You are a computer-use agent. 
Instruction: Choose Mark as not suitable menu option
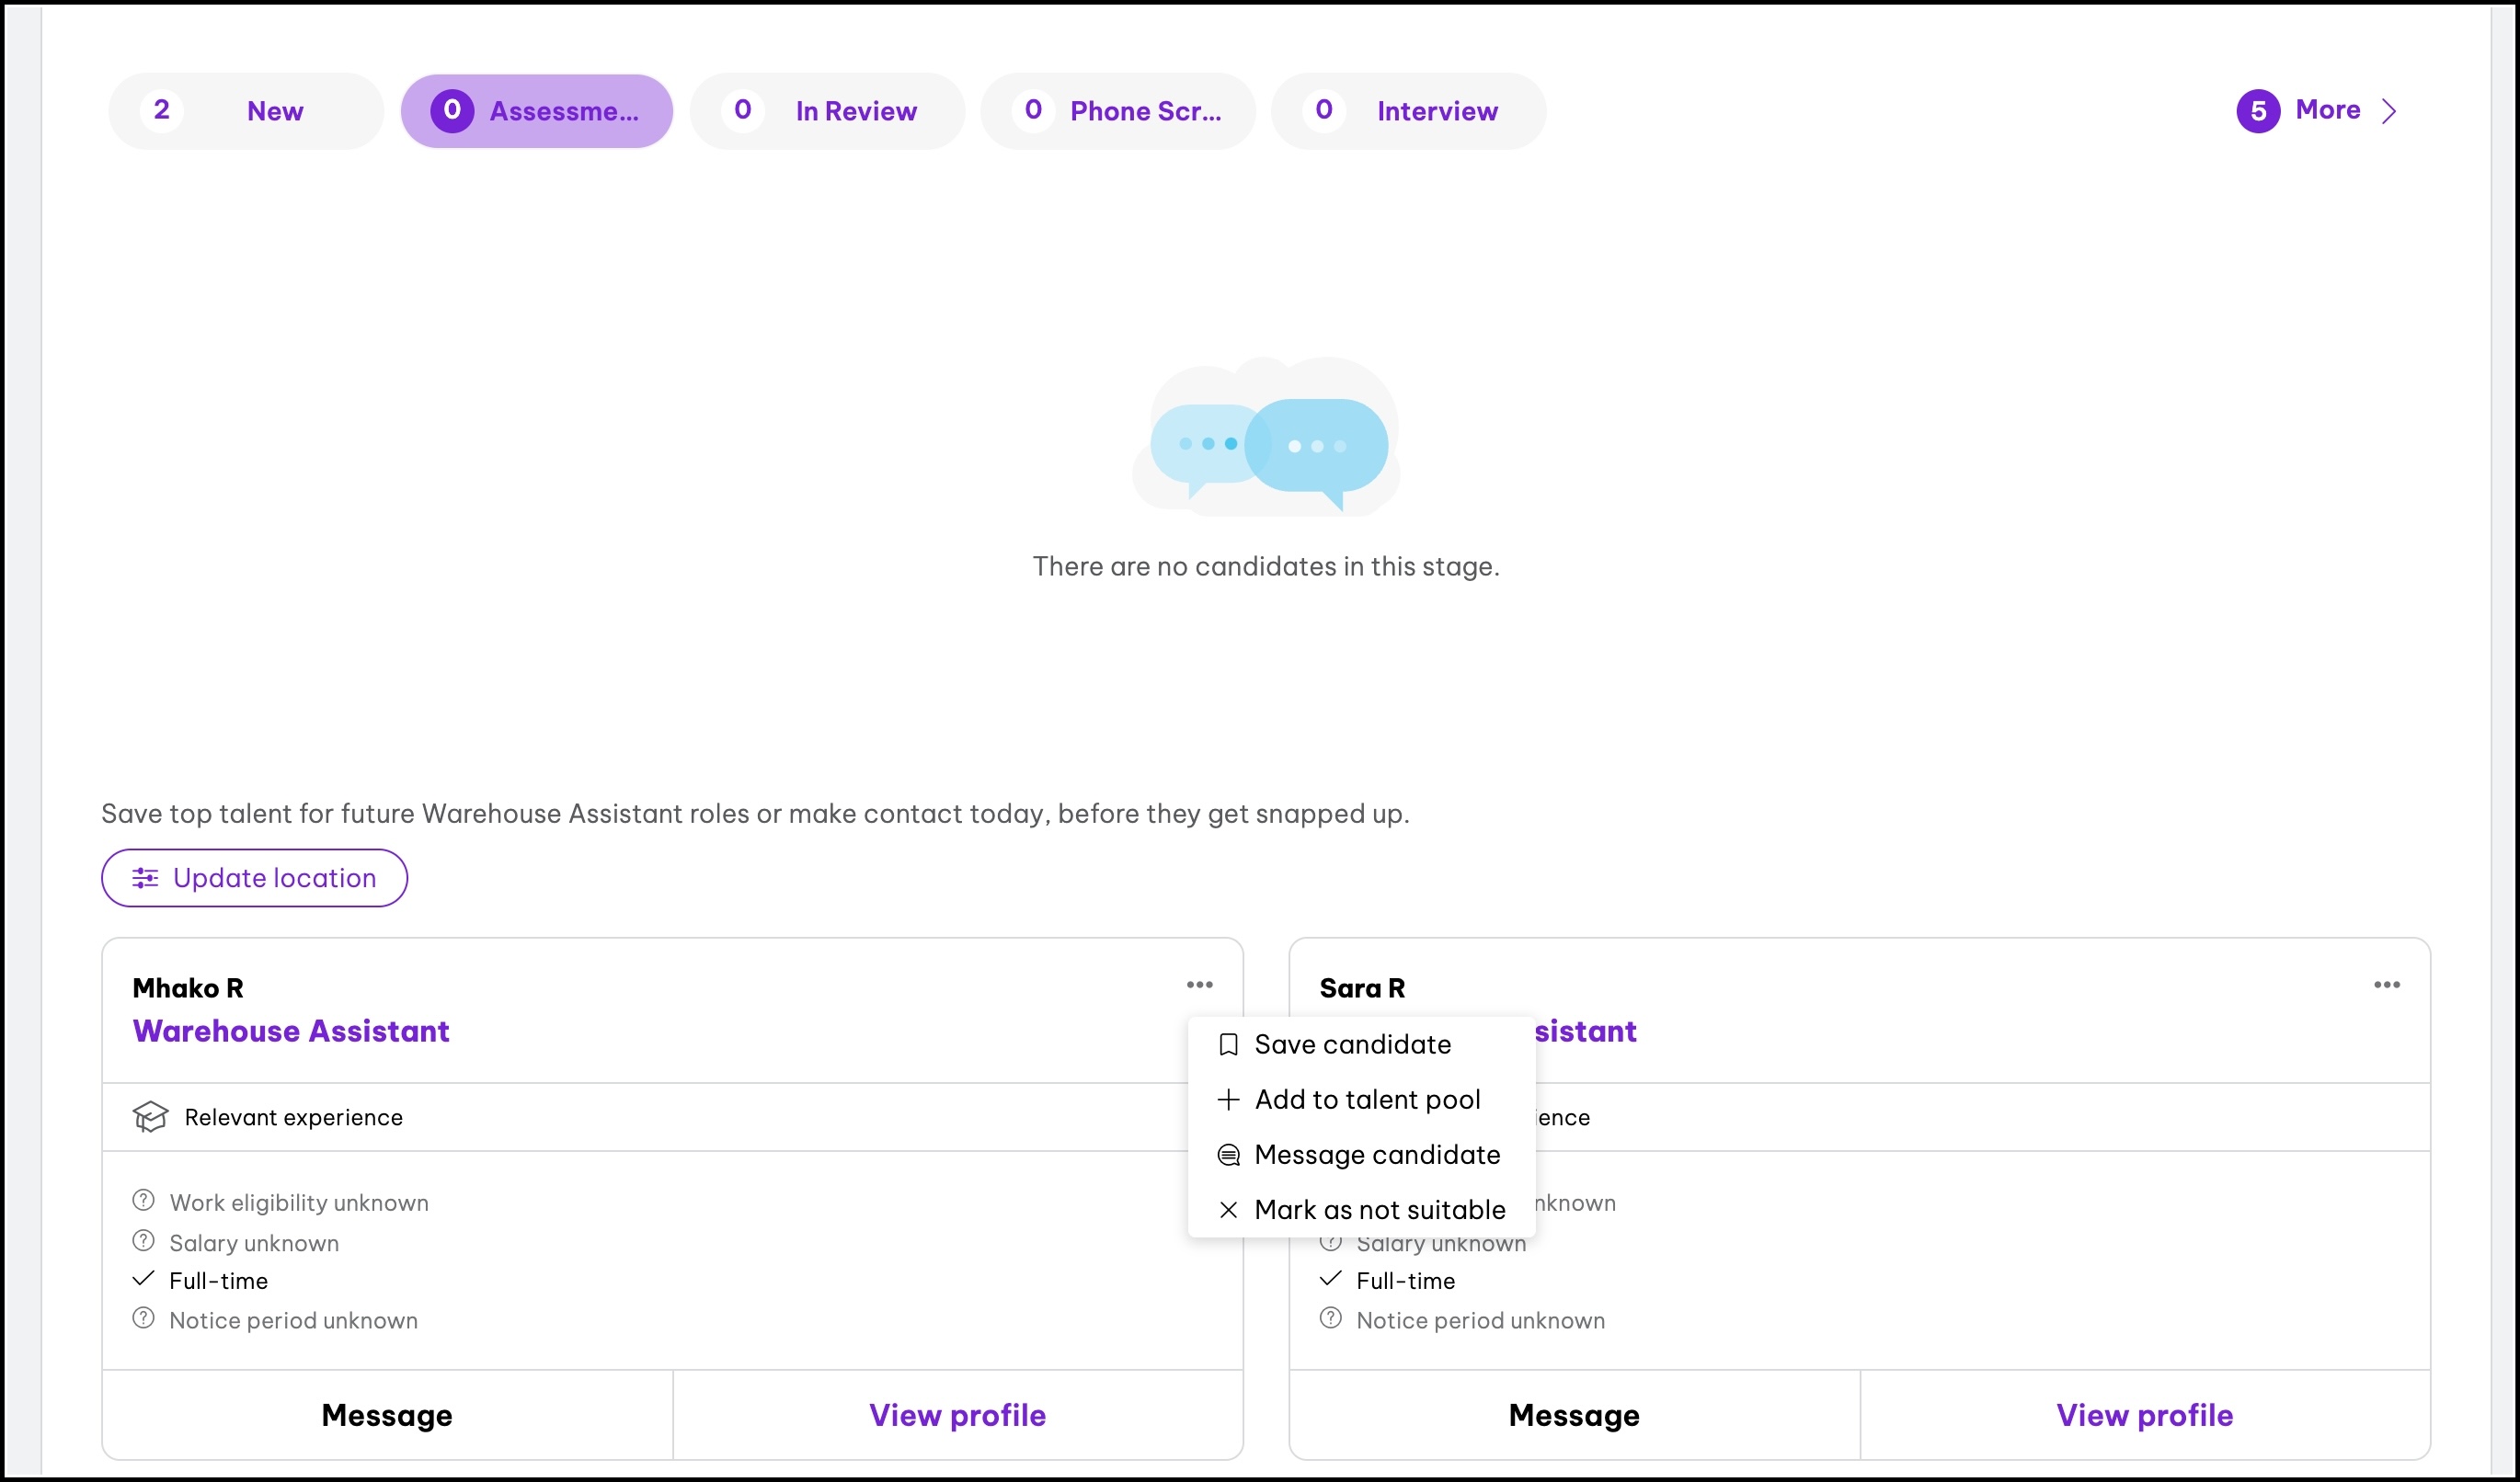pyautogui.click(x=1379, y=1210)
